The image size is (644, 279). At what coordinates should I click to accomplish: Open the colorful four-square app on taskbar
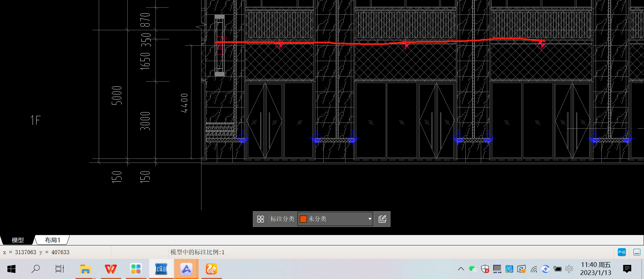[136, 269]
